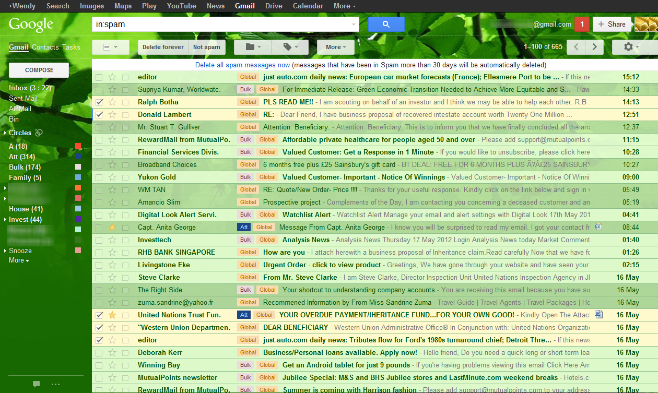This screenshot has width=658, height=393.
Task: Tick the Broadband Choices message checkbox
Action: pyautogui.click(x=99, y=164)
